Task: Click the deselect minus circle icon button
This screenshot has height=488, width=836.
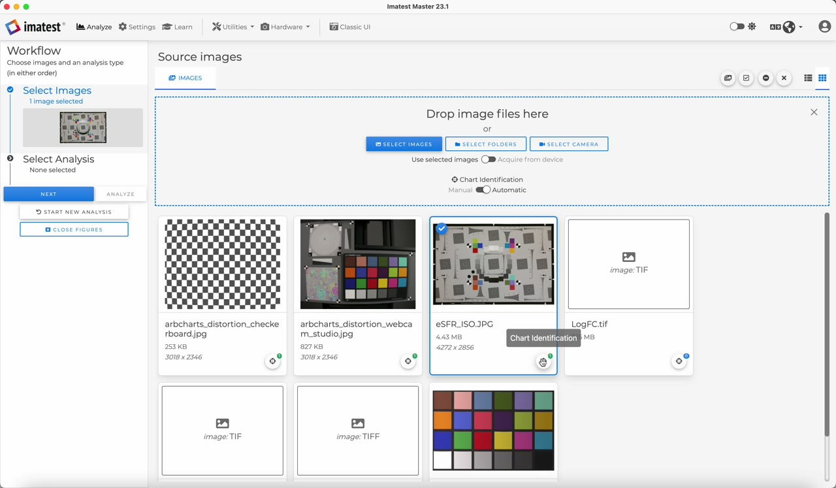Action: [x=765, y=78]
